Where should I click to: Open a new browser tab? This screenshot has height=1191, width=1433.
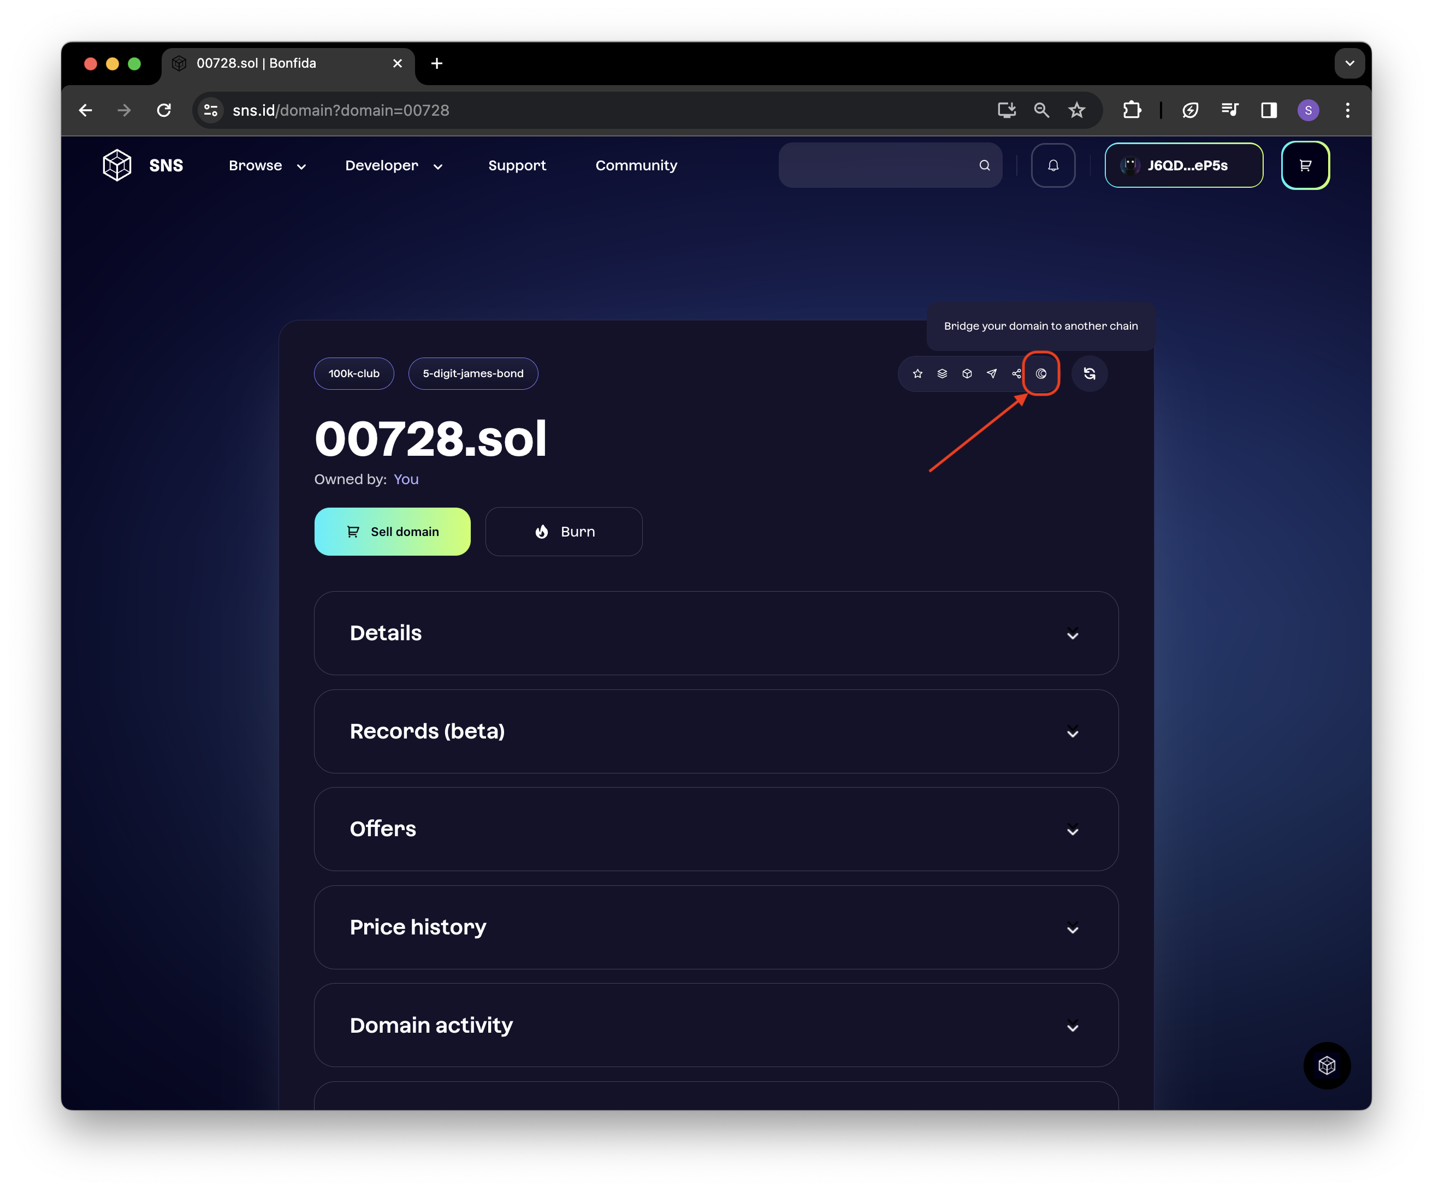coord(437,63)
